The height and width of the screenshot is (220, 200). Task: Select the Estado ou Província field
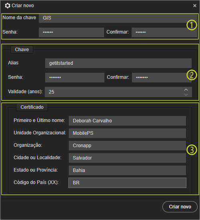pos(127,170)
